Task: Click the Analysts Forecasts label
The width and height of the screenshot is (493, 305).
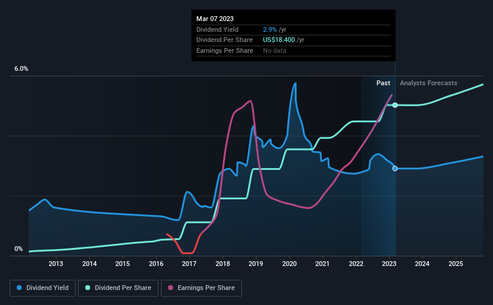Action: (429, 83)
